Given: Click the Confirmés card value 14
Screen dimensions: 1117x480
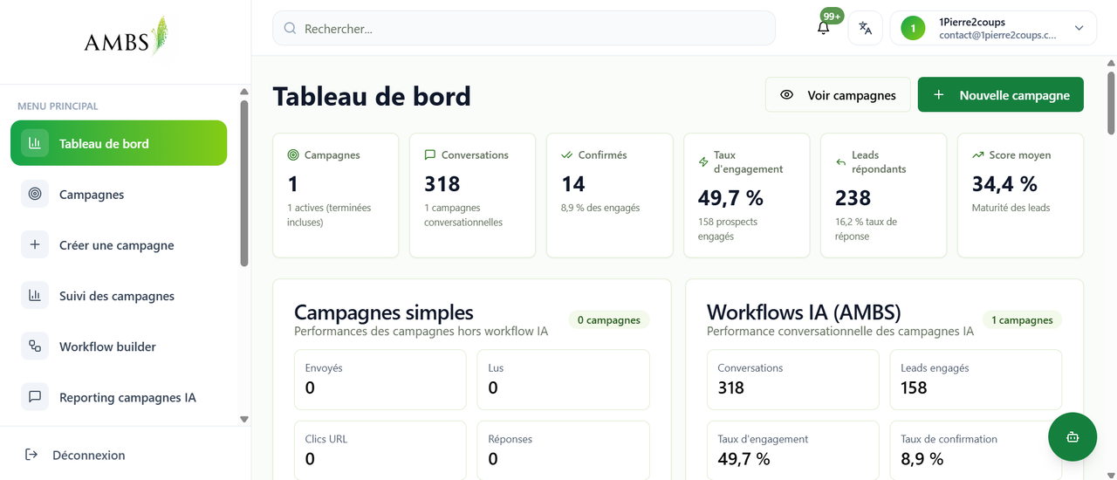Looking at the screenshot, I should point(572,183).
